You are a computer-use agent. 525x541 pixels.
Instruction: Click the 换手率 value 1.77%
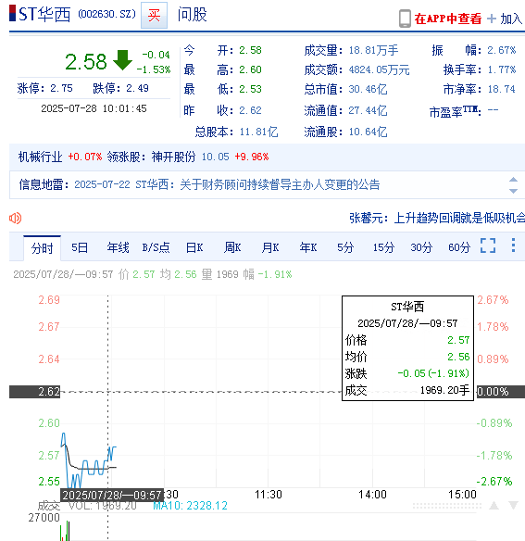tap(502, 70)
